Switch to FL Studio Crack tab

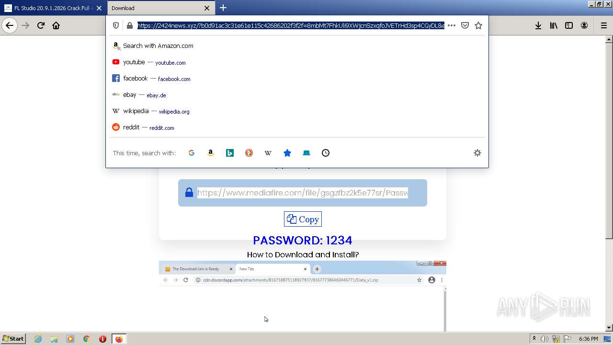click(54, 8)
